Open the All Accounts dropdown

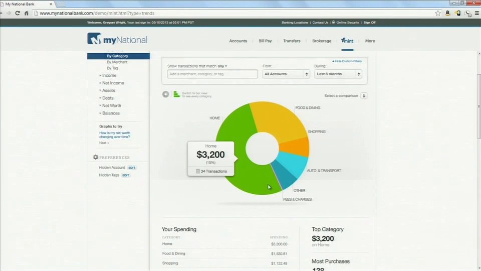[x=286, y=74]
